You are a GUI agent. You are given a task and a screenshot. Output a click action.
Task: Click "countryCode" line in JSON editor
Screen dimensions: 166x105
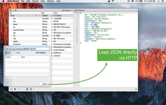pyautogui.click(x=93, y=21)
